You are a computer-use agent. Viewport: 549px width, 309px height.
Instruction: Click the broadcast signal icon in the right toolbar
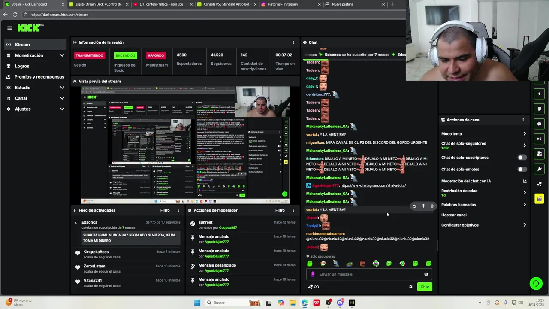[x=539, y=139]
